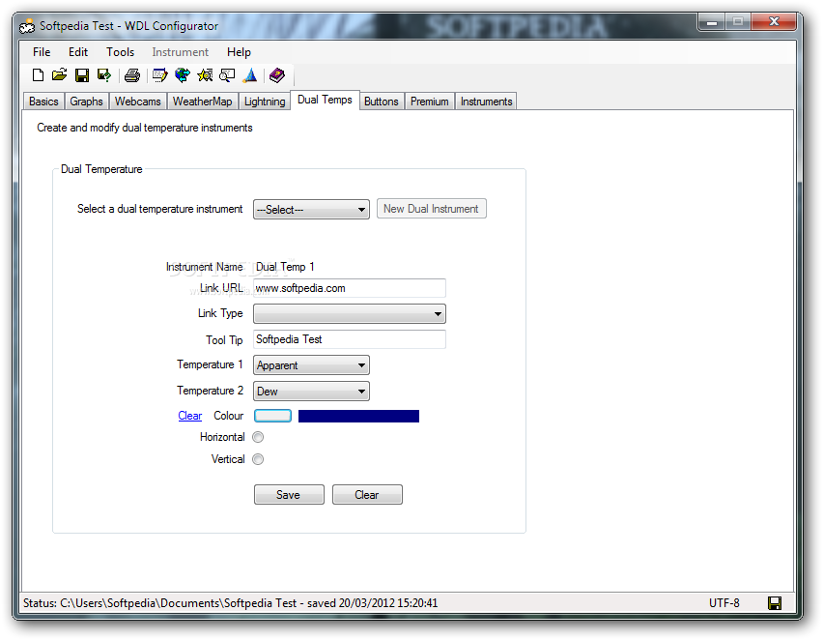823x640 pixels.
Task: Switch to the Lightning tab
Action: pyautogui.click(x=265, y=102)
